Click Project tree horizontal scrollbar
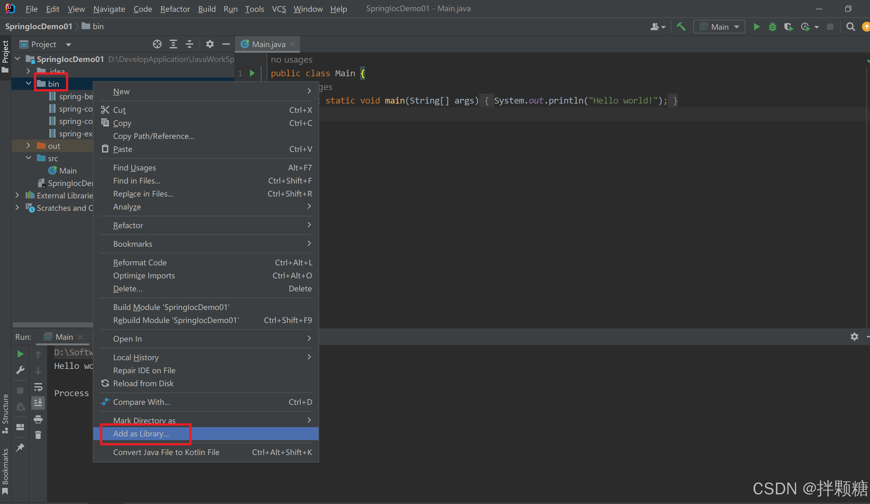Screen dimensions: 870x504 pos(52,325)
